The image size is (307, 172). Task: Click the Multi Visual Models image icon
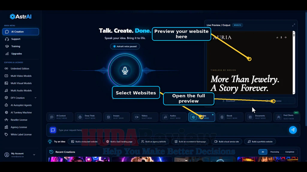(x=6, y=83)
